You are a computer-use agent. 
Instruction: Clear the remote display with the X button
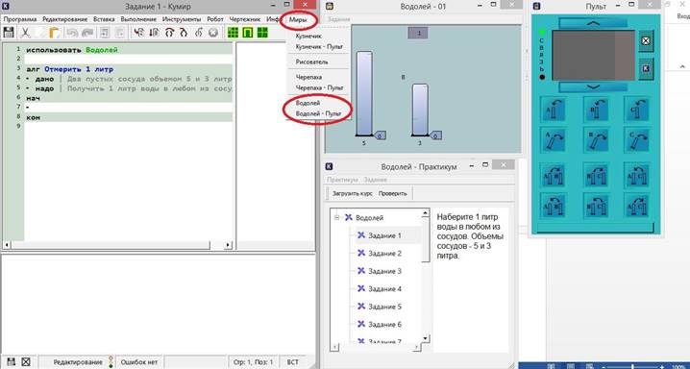(646, 41)
